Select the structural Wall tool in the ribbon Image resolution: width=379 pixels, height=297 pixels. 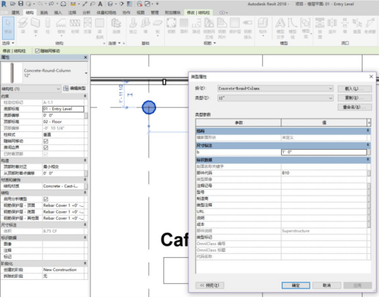point(36,26)
